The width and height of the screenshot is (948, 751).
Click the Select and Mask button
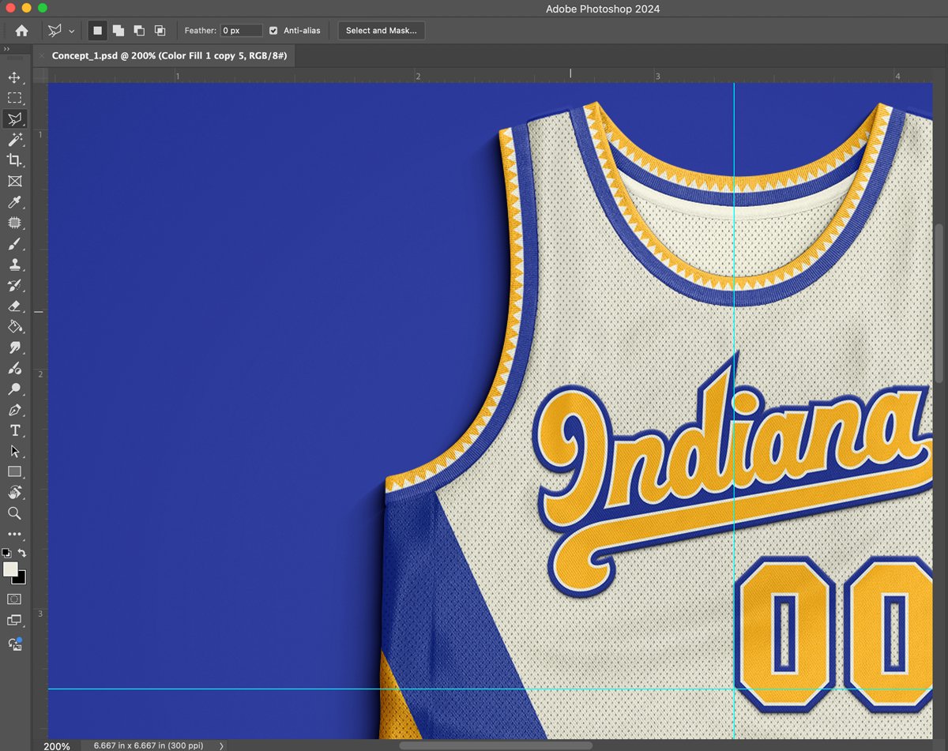click(382, 31)
